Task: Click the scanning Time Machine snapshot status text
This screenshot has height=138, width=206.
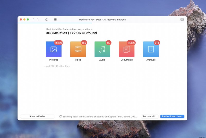Action: click(100, 116)
